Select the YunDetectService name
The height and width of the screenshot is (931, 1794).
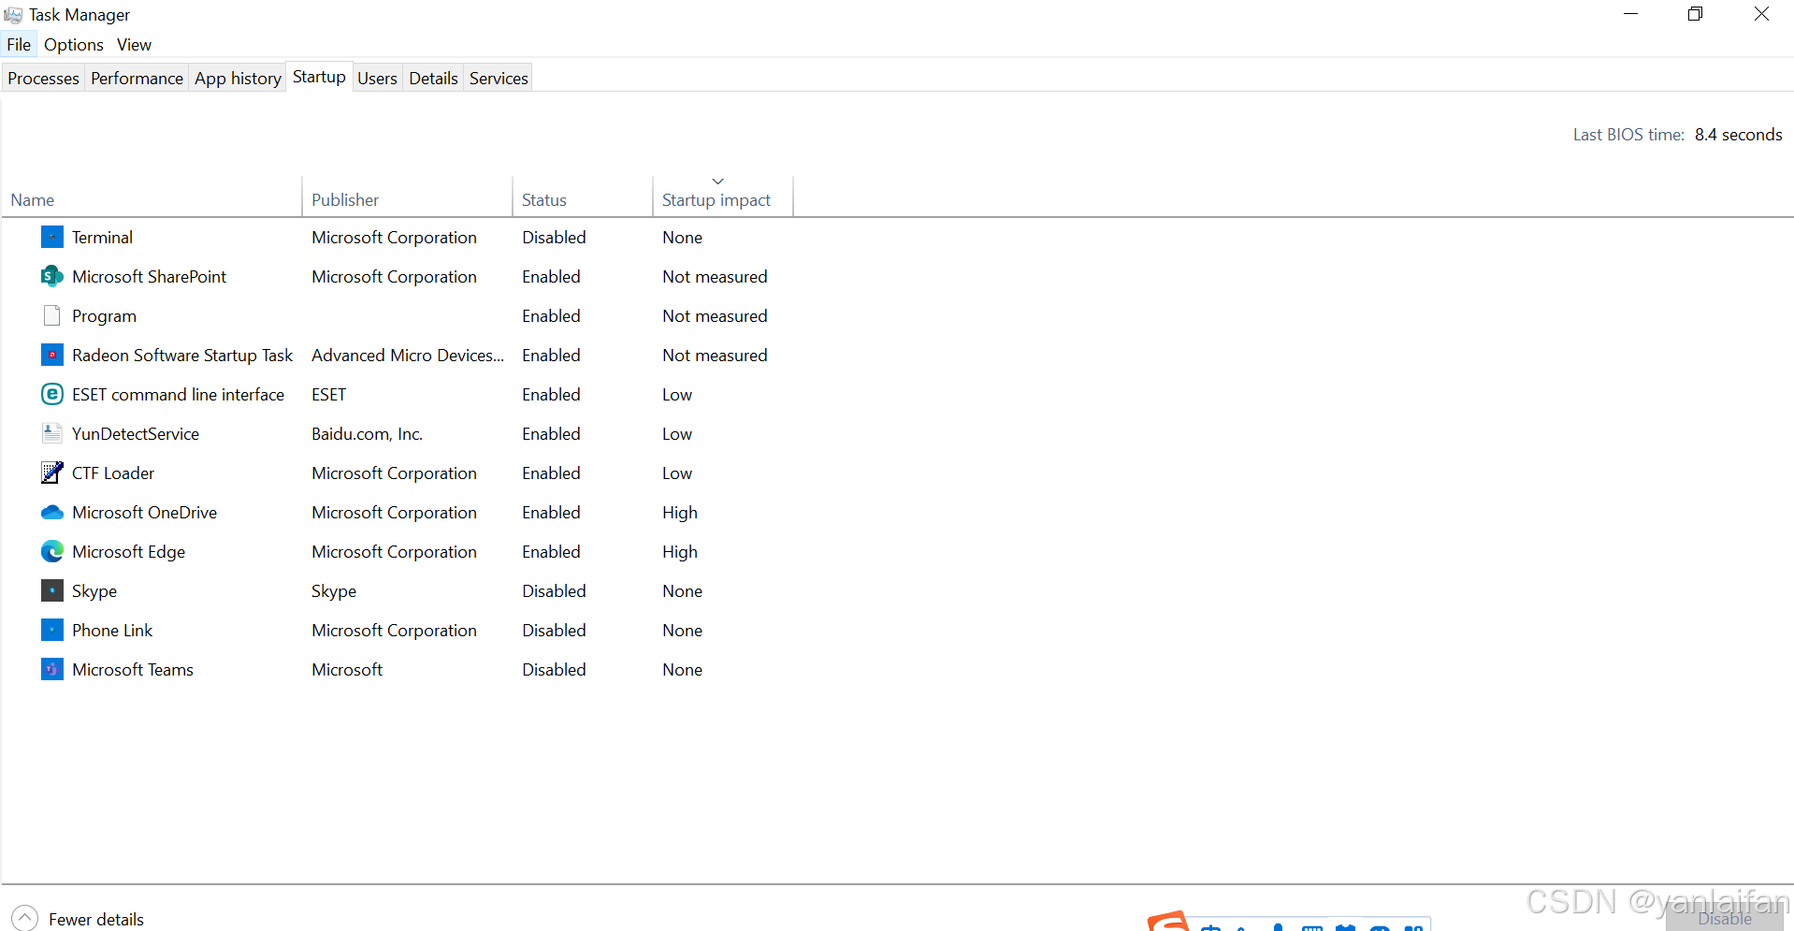[x=136, y=434]
